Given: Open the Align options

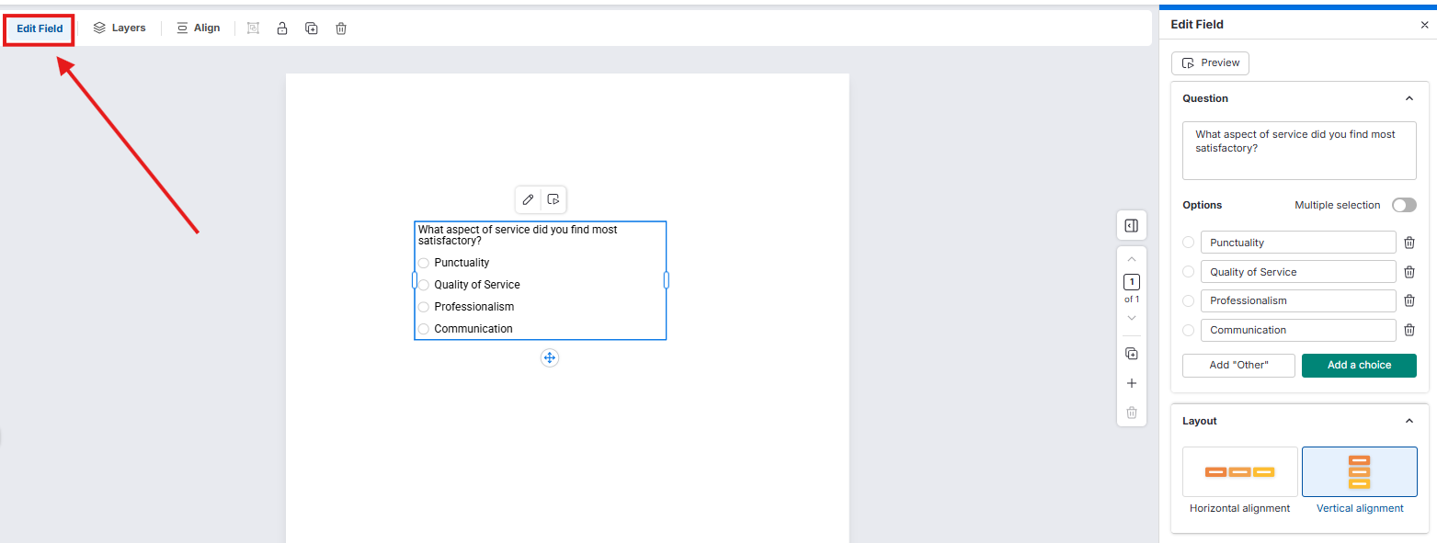Looking at the screenshot, I should coord(198,28).
